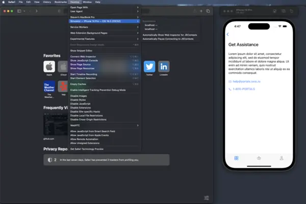Open LinkedIn favorite icon
The width and height of the screenshot is (306, 204).
click(x=164, y=67)
